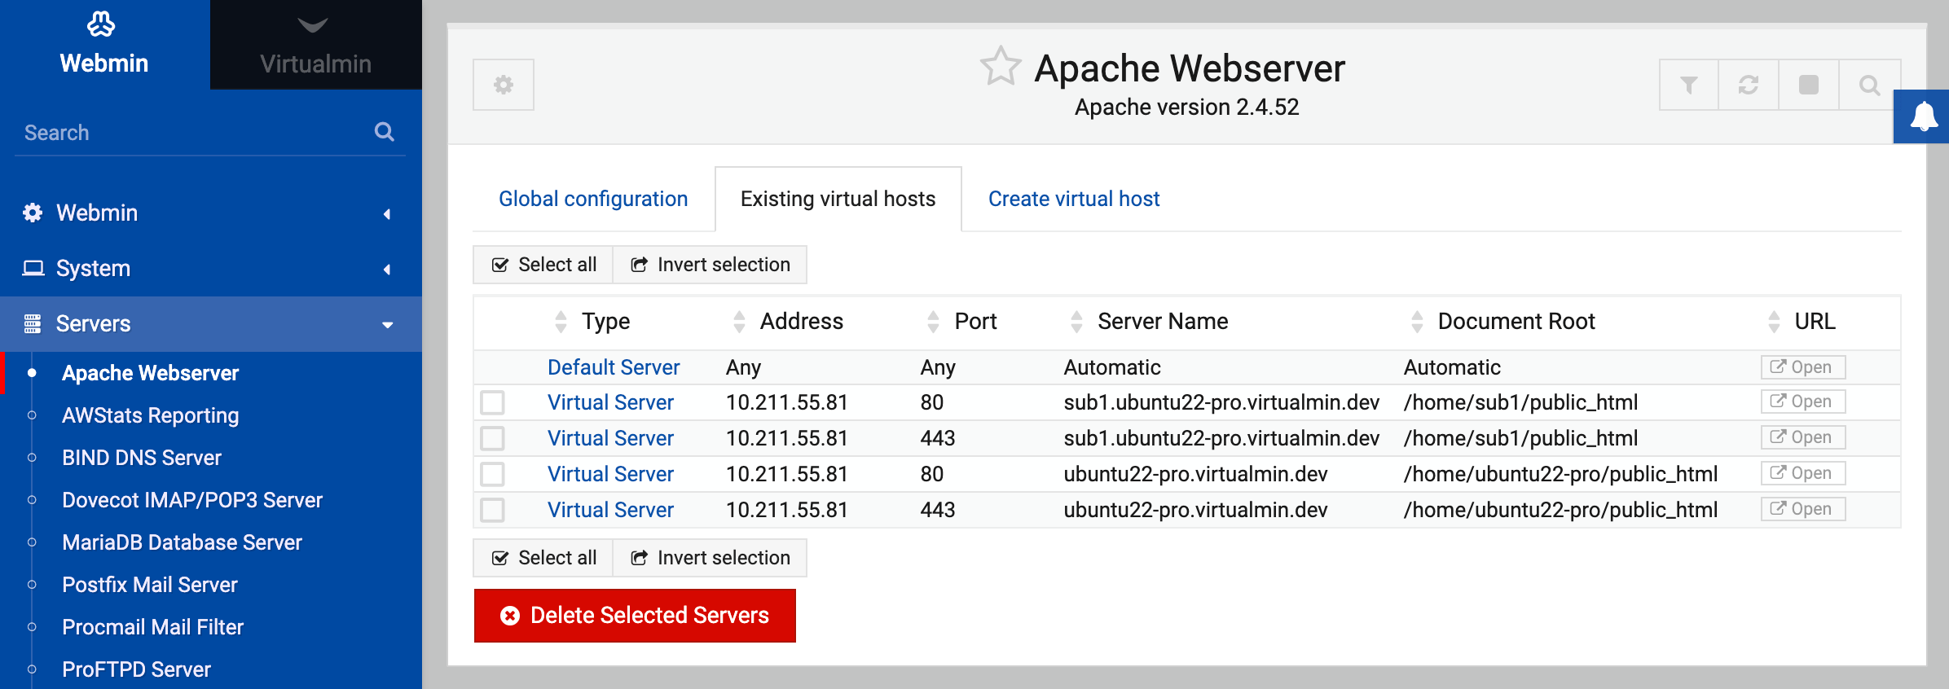Open the Create virtual host tab
Viewport: 1949px width, 689px height.
1073,199
